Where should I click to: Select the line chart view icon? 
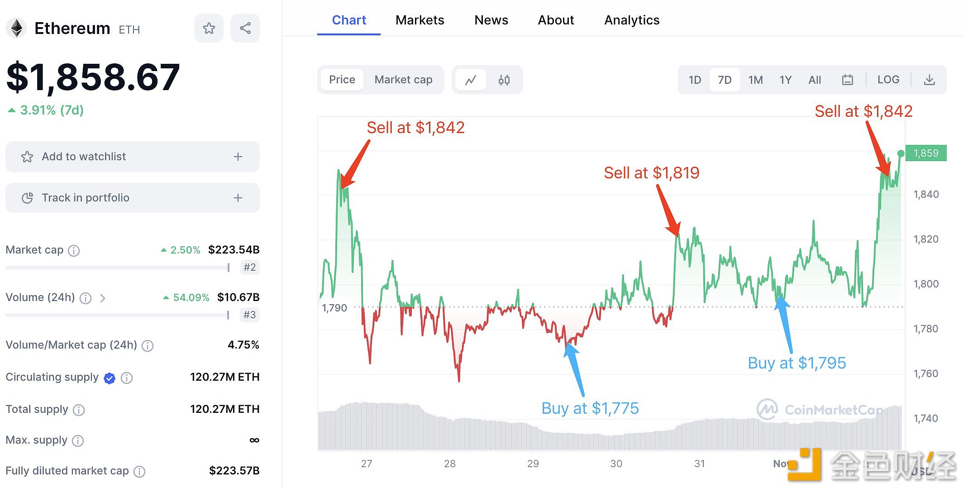tap(471, 80)
